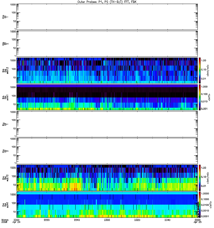This screenshot has height=228, width=214.
Task: Click the thb scm1 nT color bar
Action: pyautogui.click(x=200, y=97)
